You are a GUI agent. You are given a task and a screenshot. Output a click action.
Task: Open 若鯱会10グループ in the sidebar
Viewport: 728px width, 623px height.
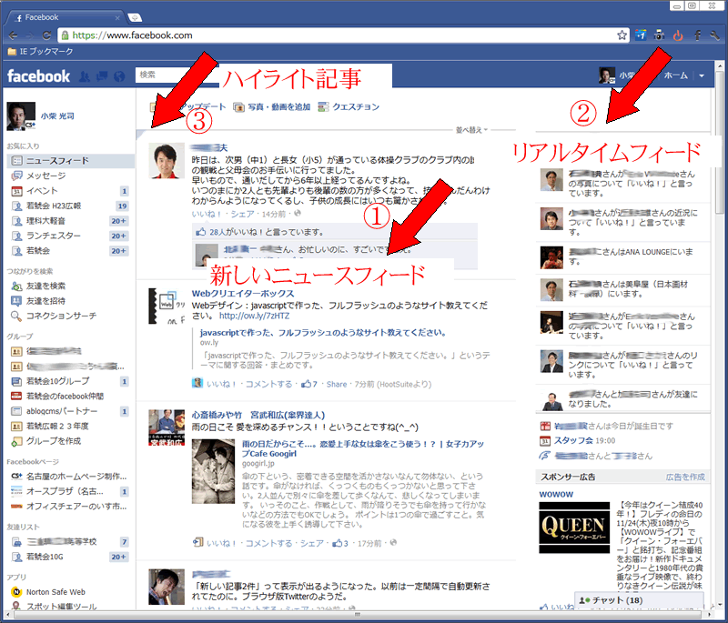click(57, 381)
